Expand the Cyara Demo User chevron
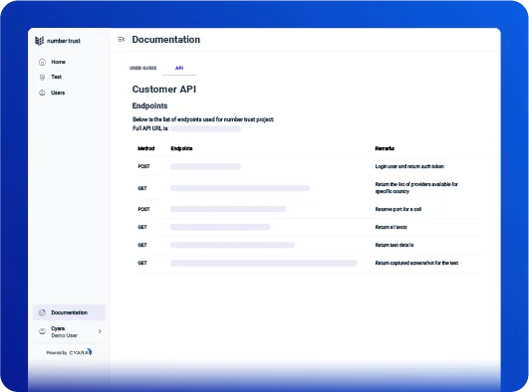The width and height of the screenshot is (529, 392). 100,331
